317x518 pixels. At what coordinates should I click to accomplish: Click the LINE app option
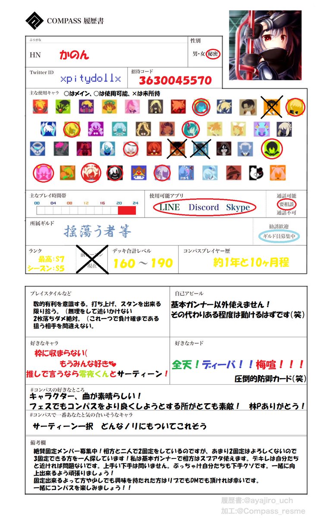(169, 207)
